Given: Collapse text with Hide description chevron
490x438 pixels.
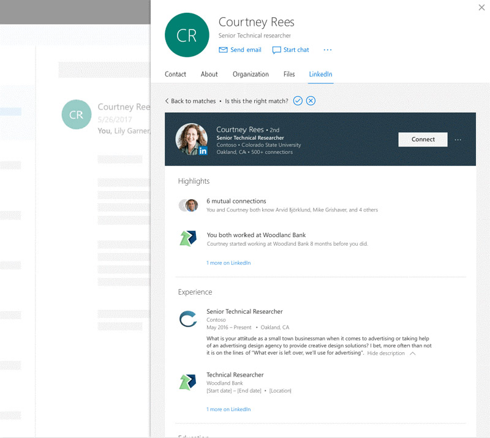Looking at the screenshot, I should coord(412,353).
